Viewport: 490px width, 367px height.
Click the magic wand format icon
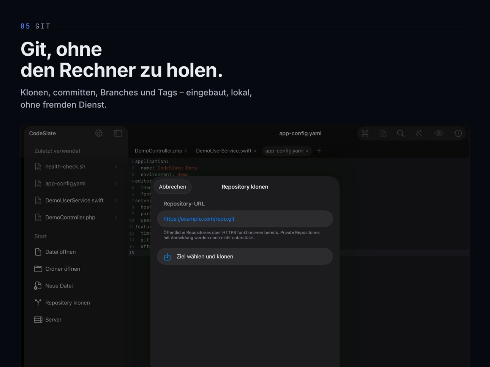click(419, 133)
